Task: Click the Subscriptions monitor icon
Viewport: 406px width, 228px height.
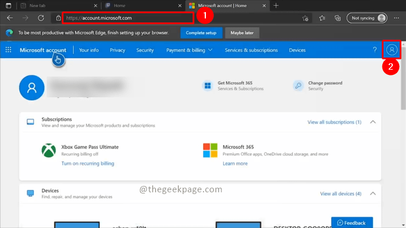Action: click(x=31, y=121)
